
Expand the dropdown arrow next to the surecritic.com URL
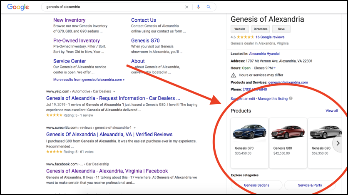pos(134,127)
